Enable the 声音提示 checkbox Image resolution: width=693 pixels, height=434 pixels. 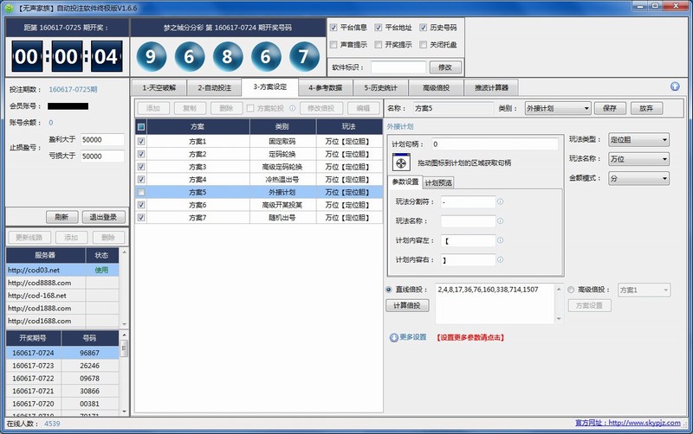point(334,43)
